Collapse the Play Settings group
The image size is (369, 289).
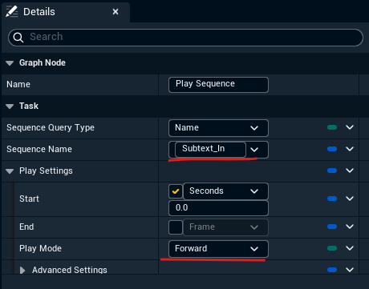click(10, 171)
